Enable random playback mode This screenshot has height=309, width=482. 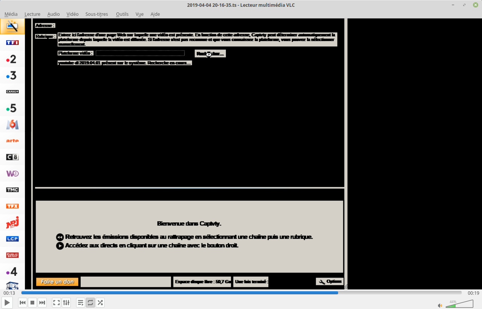click(100, 302)
